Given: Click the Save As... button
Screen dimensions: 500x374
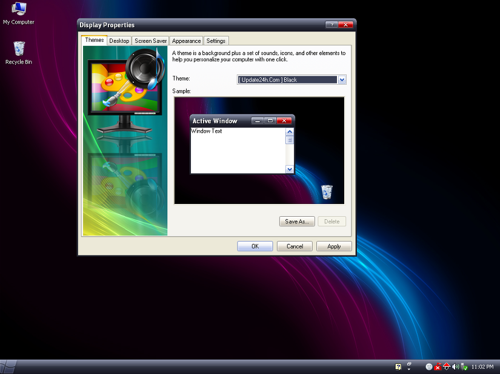Looking at the screenshot, I should [297, 221].
